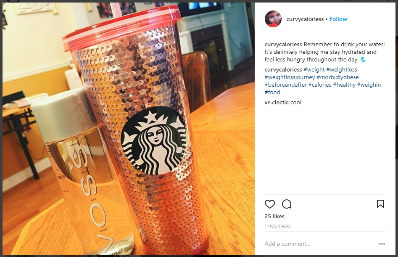Click the 1 HOUR AGO timestamp
398x257 pixels.
click(x=277, y=226)
